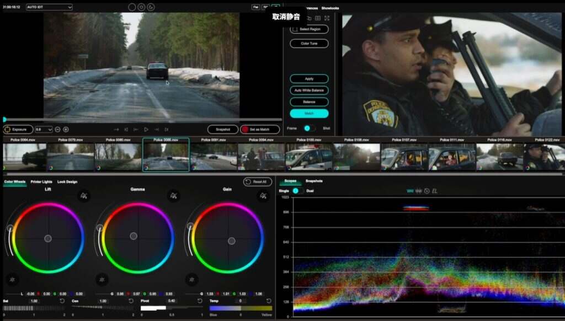The height and width of the screenshot is (321, 565).
Task: Click the minus icon beside exposure value
Action: pos(57,130)
